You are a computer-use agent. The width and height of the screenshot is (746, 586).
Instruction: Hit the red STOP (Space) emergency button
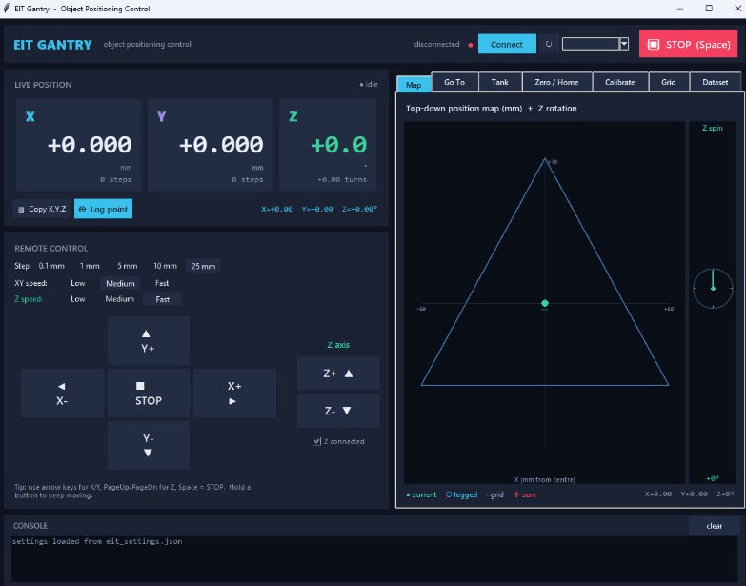click(x=689, y=44)
